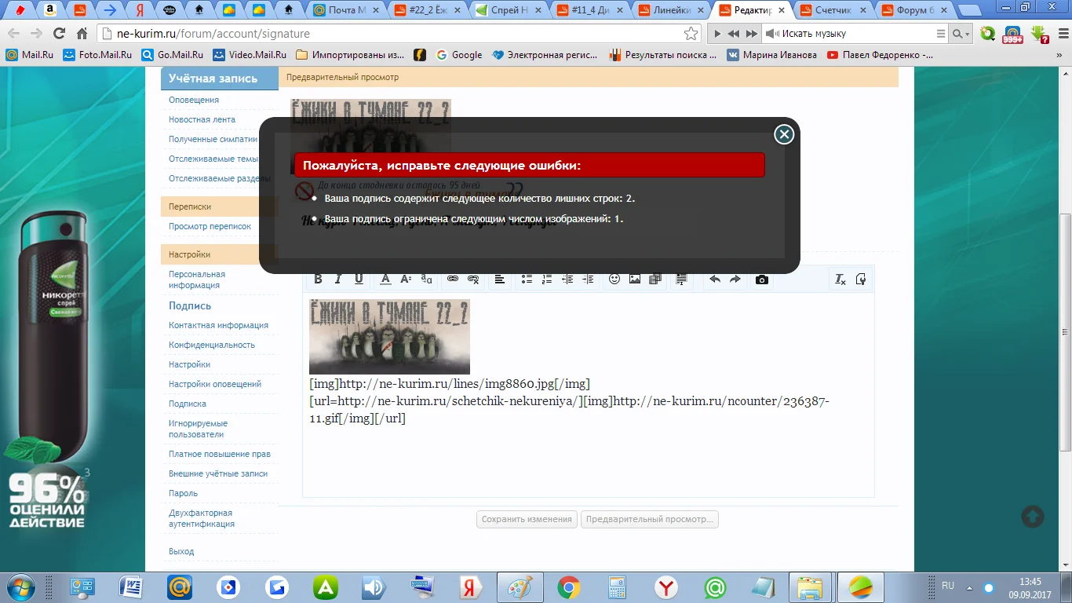The height and width of the screenshot is (603, 1072).
Task: Reload the page with the refresh icon
Action: point(59,34)
